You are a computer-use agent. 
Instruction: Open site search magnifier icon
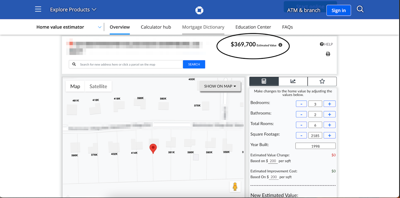pos(360,9)
